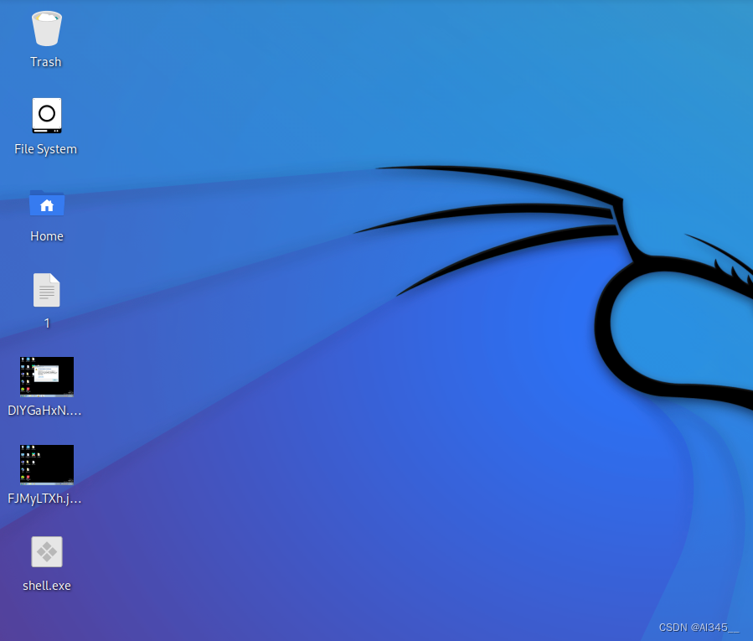Viewport: 753px width, 641px height.
Task: Click the Trash label text
Action: coord(45,62)
